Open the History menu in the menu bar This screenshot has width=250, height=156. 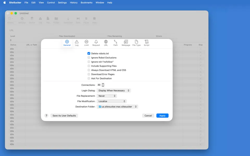73,3
